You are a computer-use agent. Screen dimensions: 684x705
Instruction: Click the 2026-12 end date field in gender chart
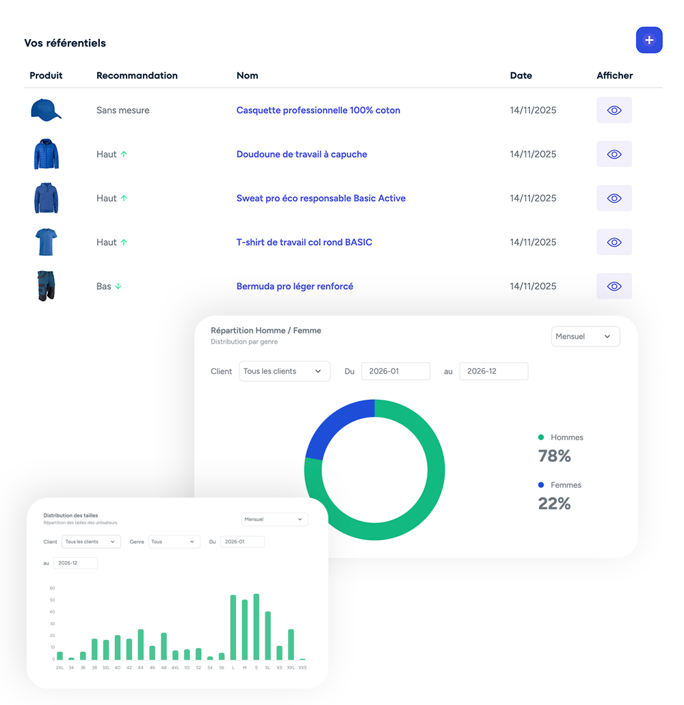pos(493,371)
